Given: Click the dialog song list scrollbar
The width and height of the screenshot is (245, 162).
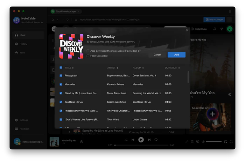Looking at the screenshot, I should (x=188, y=77).
